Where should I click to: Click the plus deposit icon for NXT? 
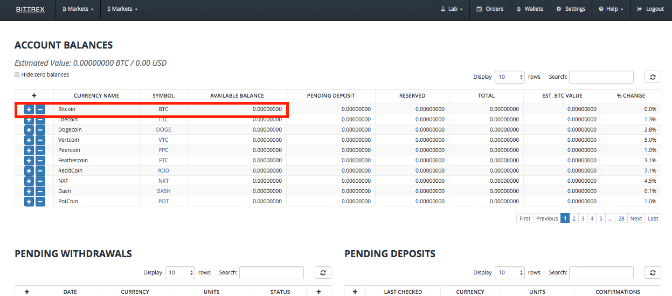pos(29,181)
